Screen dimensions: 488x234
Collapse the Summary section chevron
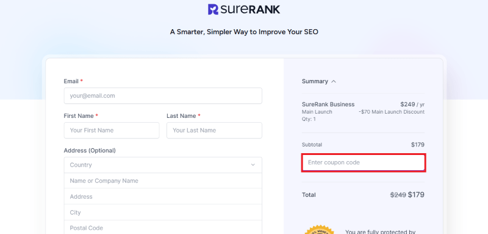coord(334,81)
